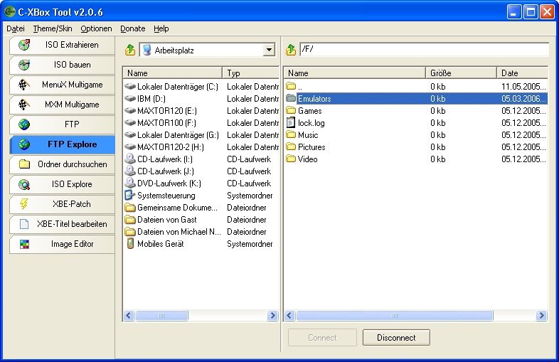This screenshot has width=559, height=362.
Task: Click local pane horizontal scrollbar thumb
Action: pyautogui.click(x=161, y=315)
